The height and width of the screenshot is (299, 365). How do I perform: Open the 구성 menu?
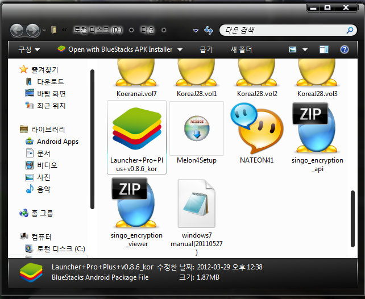29,49
